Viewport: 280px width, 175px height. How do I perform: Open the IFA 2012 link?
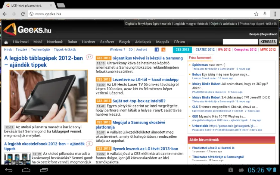coord(224,50)
